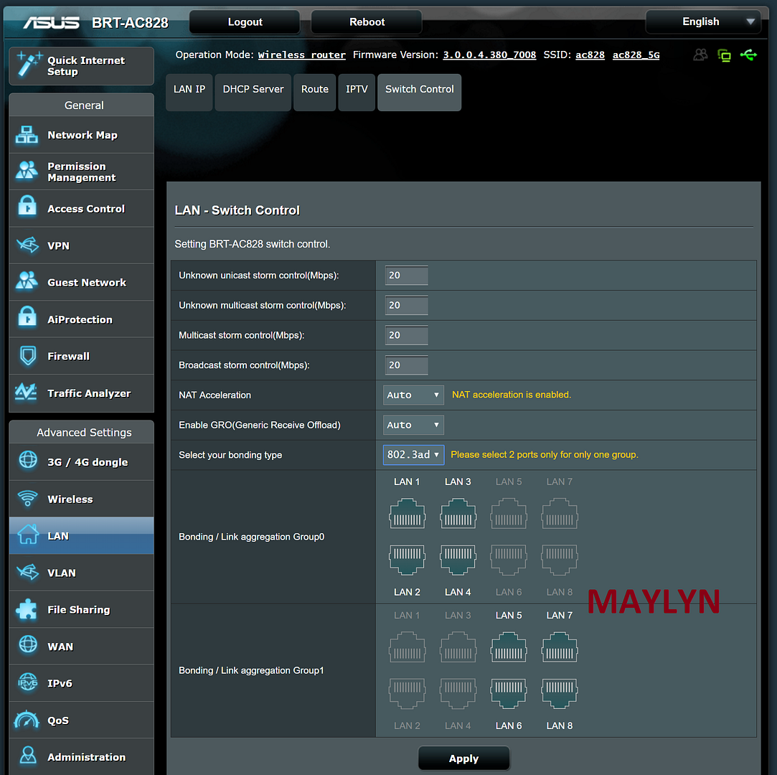Toggle disabled LAN 6 port in Group0
Screen dimensions: 777x775
[509, 560]
